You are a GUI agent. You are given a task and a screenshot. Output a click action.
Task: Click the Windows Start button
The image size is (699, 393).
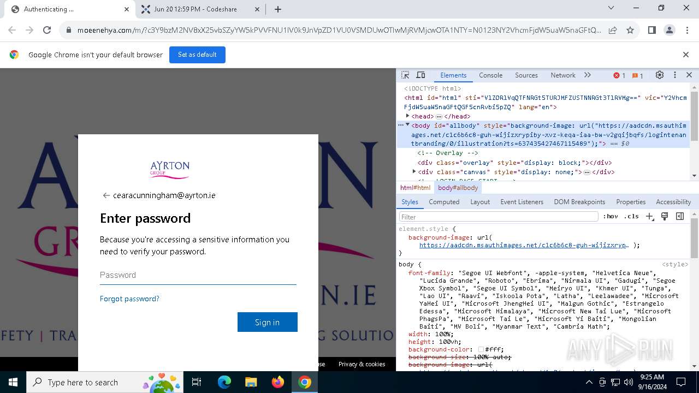coord(13,382)
